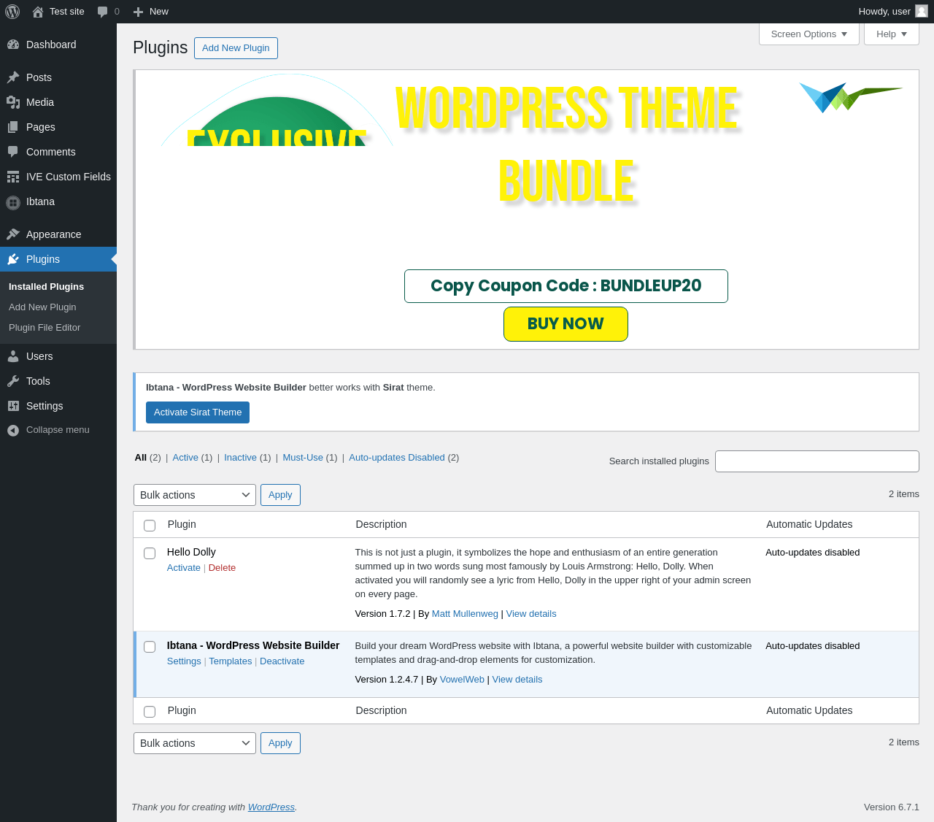Screen dimensions: 934x822
Task: Click the top 'Description' column header
Action: pos(381,524)
